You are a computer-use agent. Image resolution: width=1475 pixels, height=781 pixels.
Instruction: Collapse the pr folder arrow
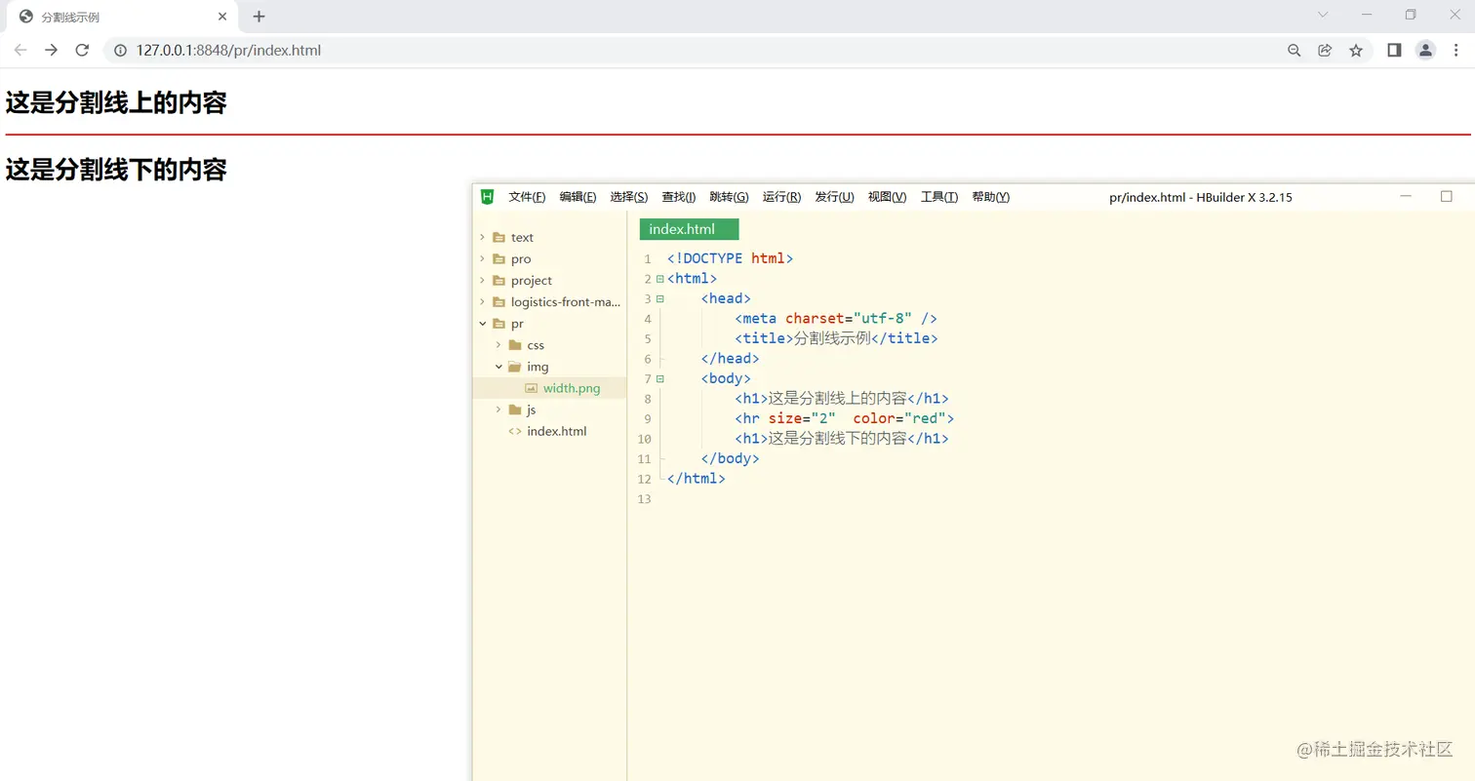pyautogui.click(x=482, y=323)
